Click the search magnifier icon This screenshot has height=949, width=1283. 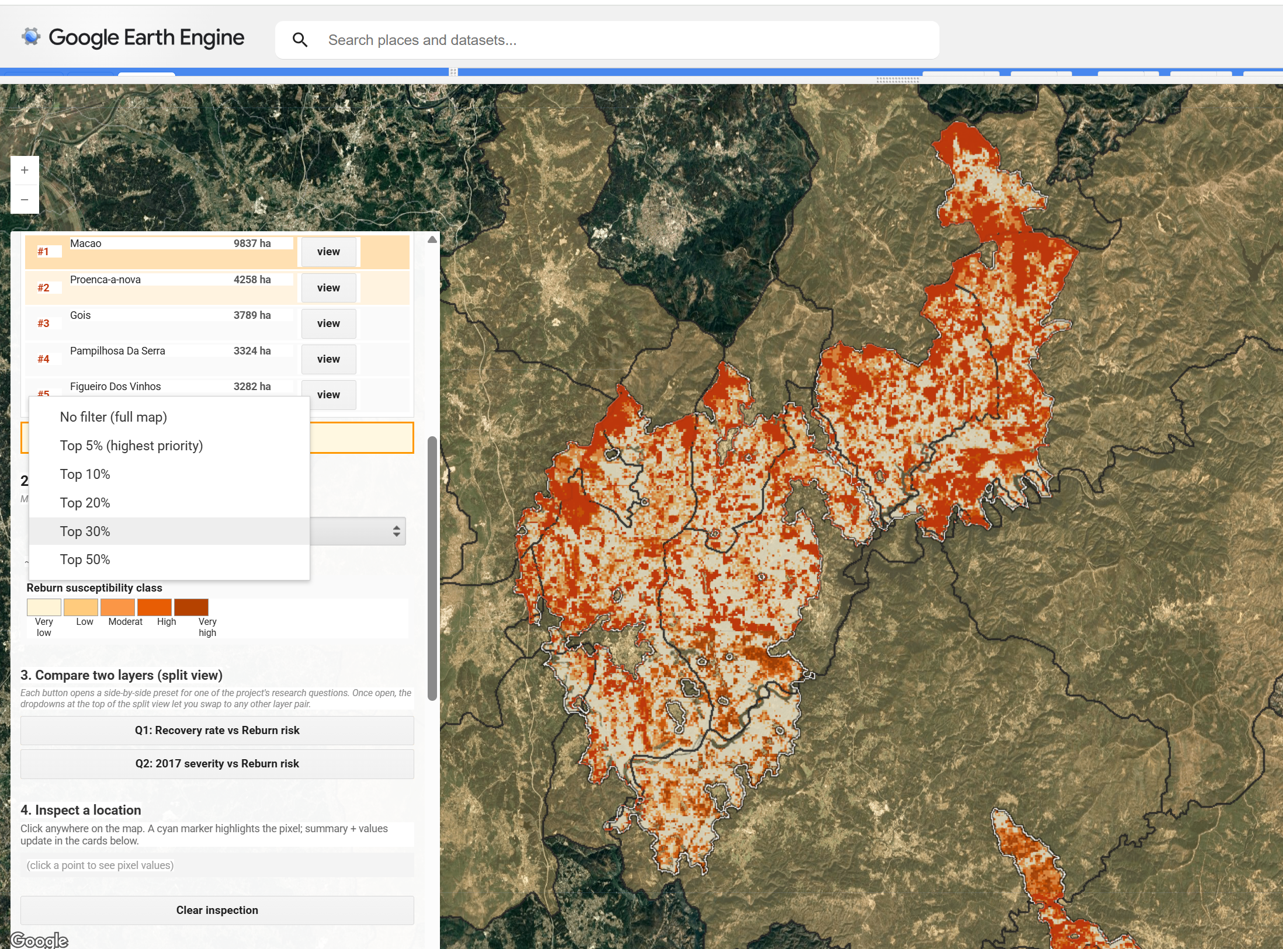coord(300,40)
